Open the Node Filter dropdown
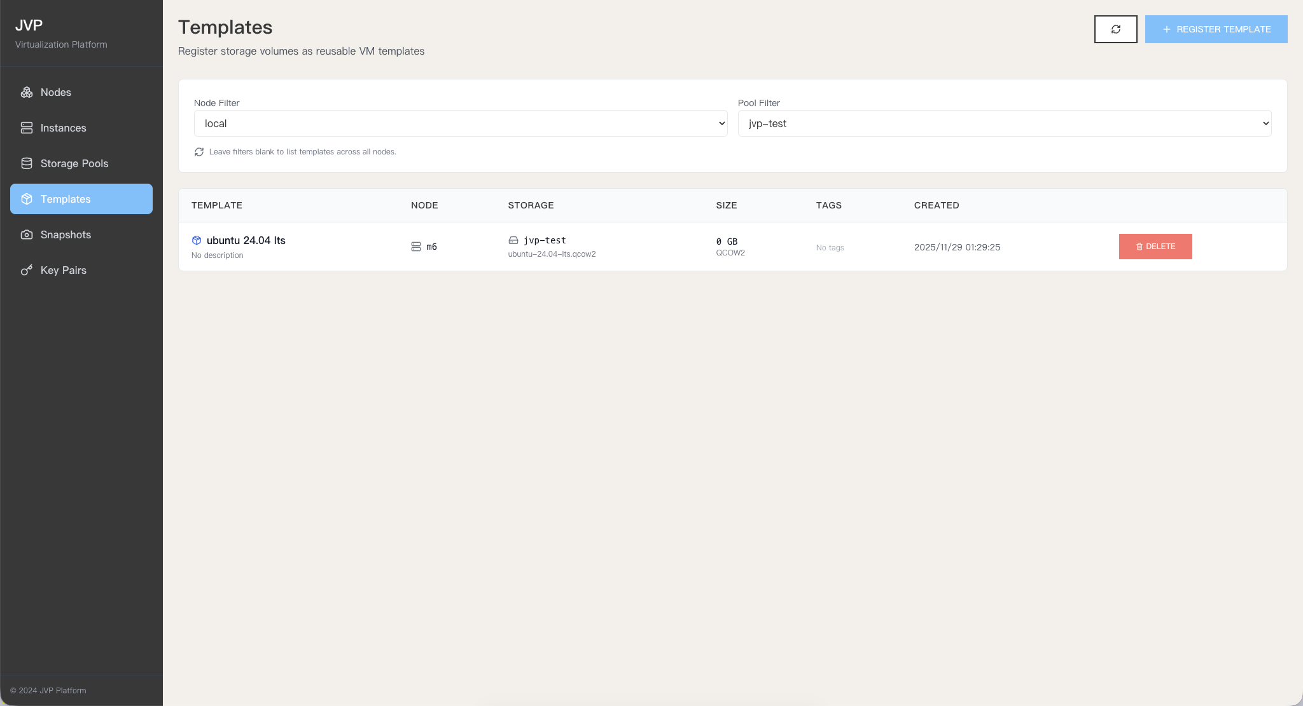Screen dimensions: 1303x706 tap(460, 123)
